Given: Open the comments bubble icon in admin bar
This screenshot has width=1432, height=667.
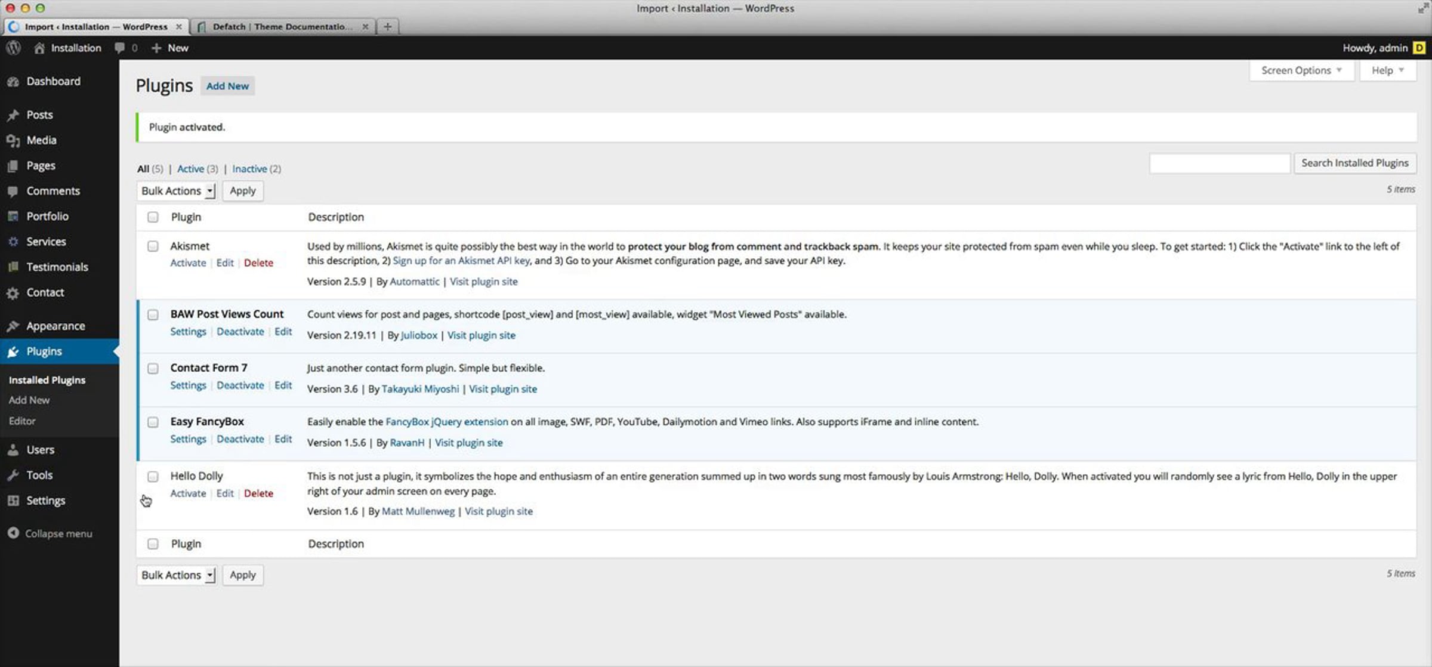Looking at the screenshot, I should point(119,48).
